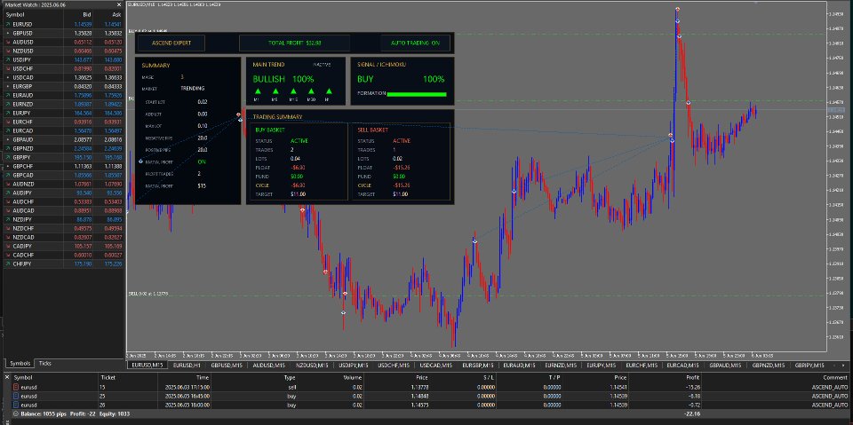Click the up-arrow icon beside USDJPY

7,59
